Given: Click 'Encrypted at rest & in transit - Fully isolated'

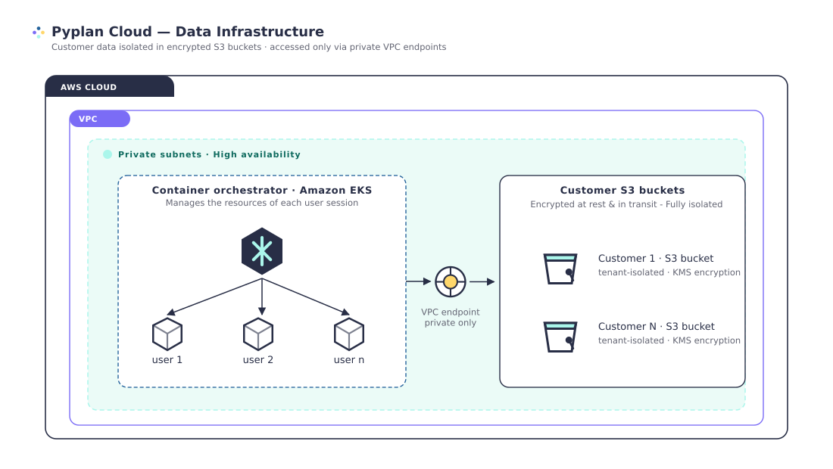Looking at the screenshot, I should tap(626, 204).
